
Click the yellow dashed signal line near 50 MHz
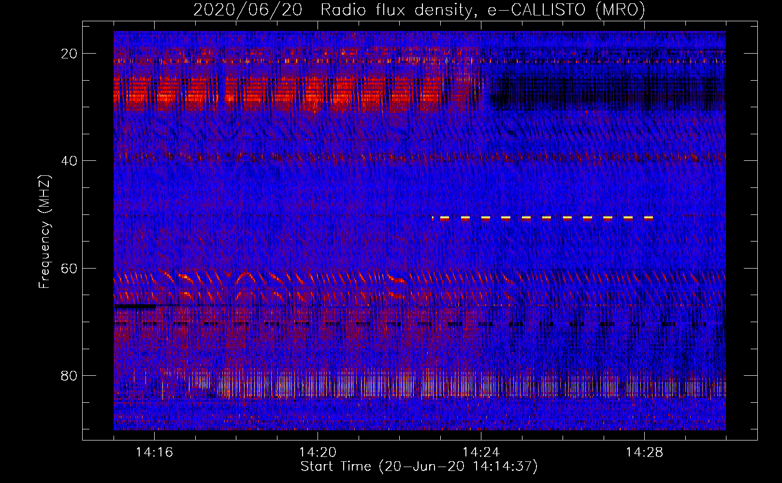click(x=542, y=218)
